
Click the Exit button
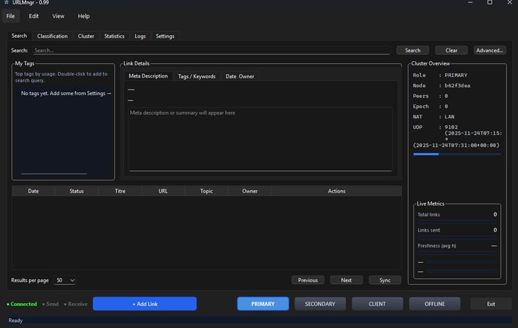491,304
